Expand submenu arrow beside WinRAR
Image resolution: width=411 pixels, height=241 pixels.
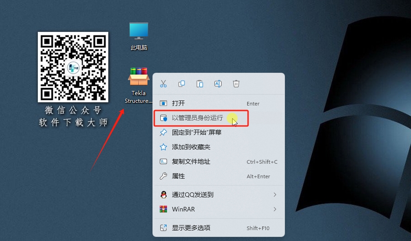pos(275,209)
